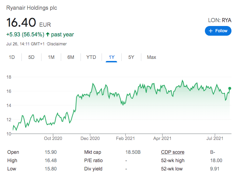237x176 pixels.
Task: Click the blue Follow button
Action: (x=218, y=31)
